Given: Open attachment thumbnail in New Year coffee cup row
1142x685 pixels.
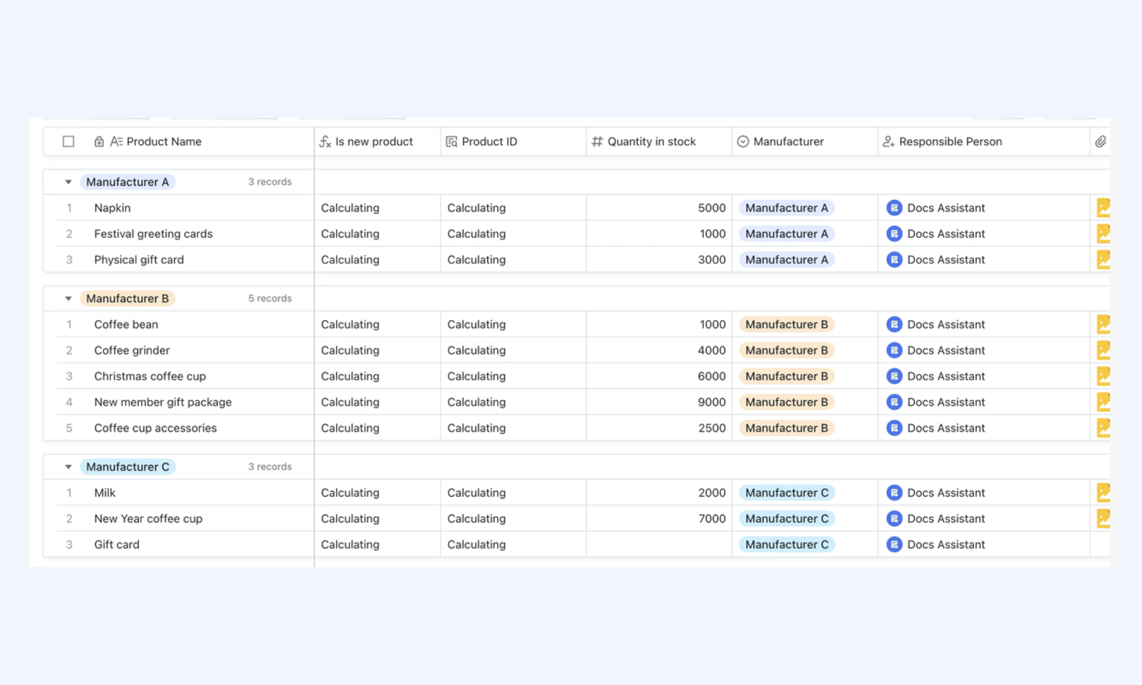Looking at the screenshot, I should pos(1103,518).
